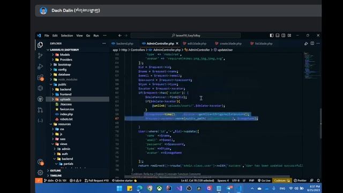The image size is (343, 193).
Task: Open Source Control view in activity bar
Action: pos(40,56)
